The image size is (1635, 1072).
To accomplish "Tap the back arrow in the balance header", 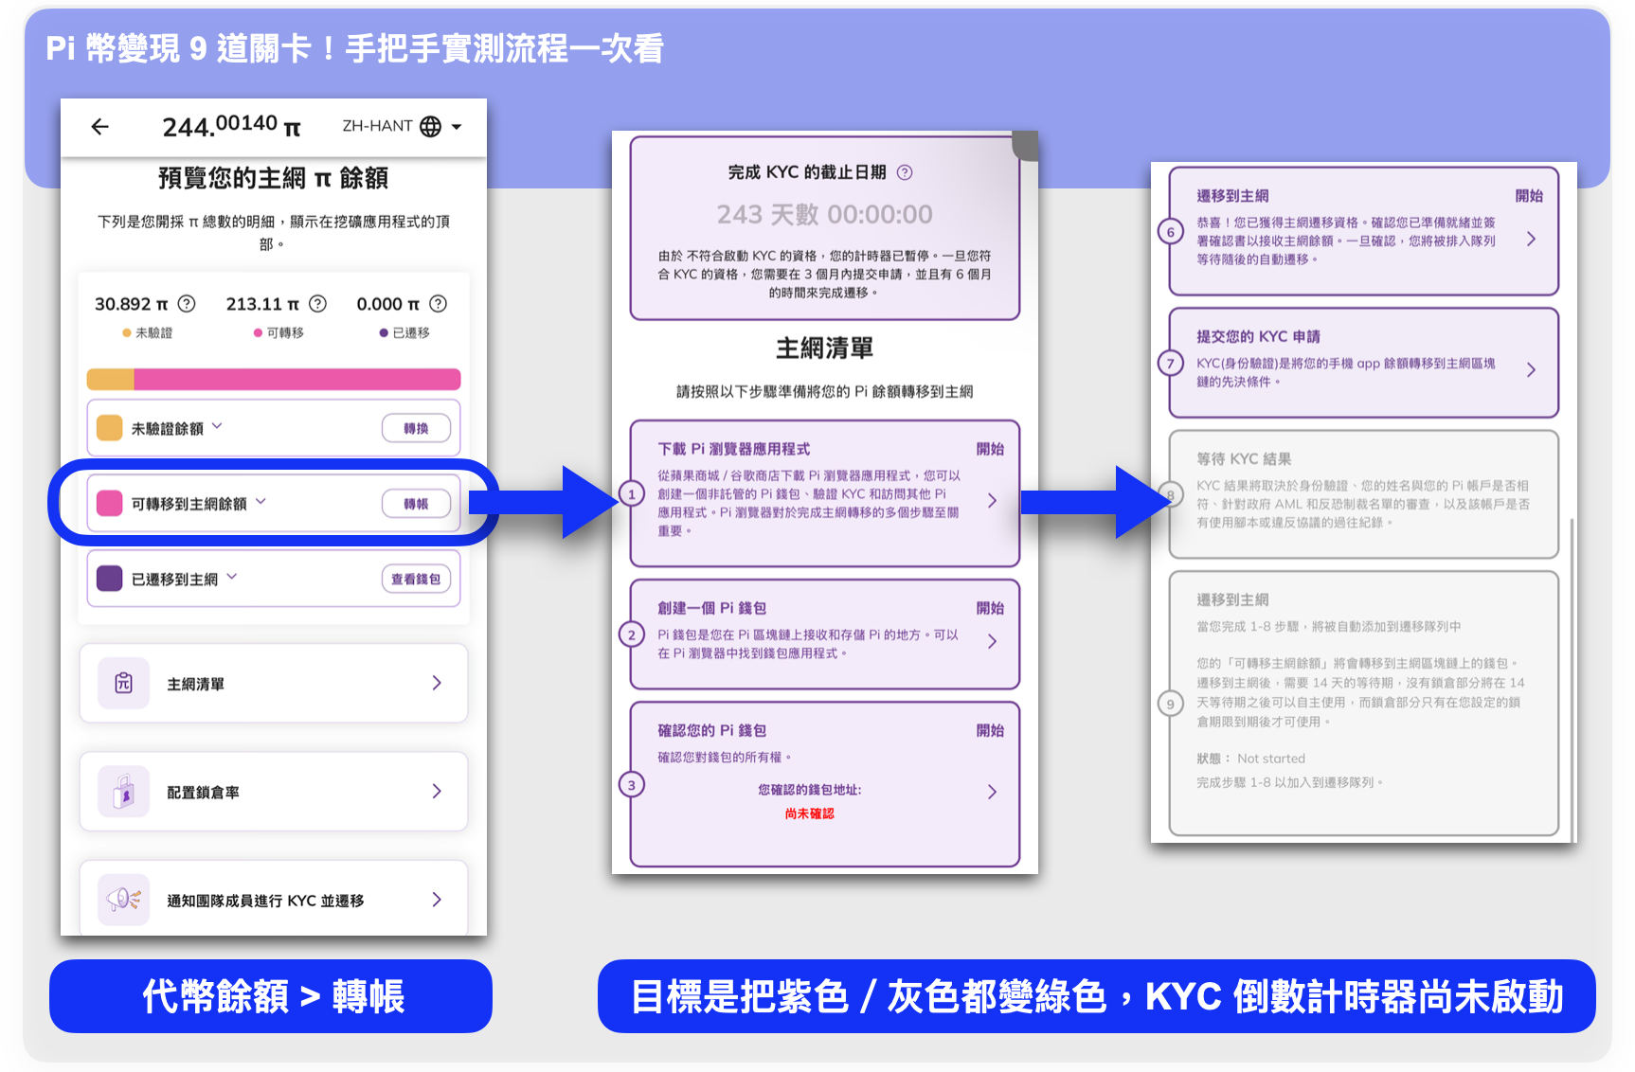I will click(x=99, y=126).
